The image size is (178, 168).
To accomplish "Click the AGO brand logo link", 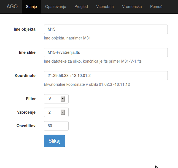I will 12,7.
